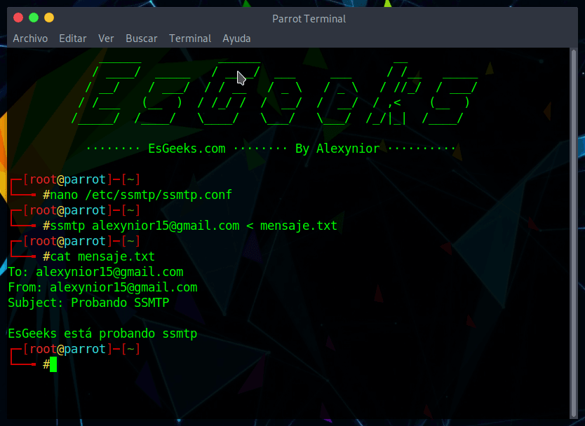This screenshot has width=585, height=426.
Task: Open the Terminal menu
Action: coord(190,39)
